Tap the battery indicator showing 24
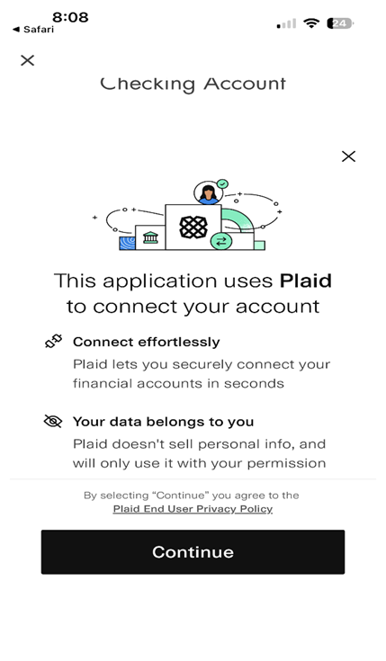This screenshot has width=386, height=661. (x=340, y=23)
